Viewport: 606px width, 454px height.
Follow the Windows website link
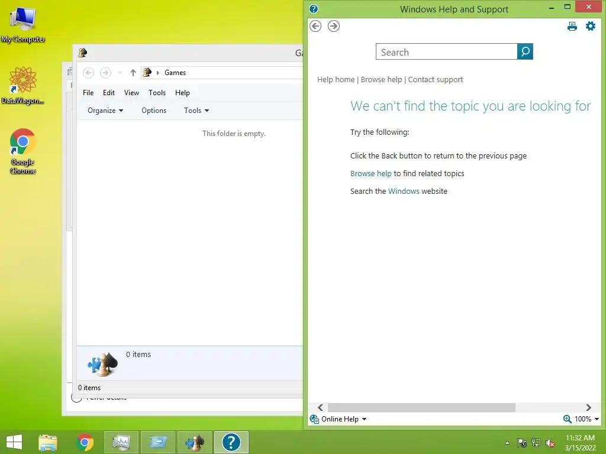point(404,192)
